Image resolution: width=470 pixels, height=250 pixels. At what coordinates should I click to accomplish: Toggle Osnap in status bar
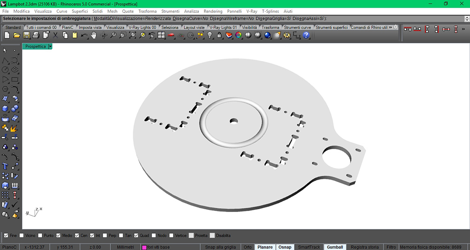click(285, 247)
